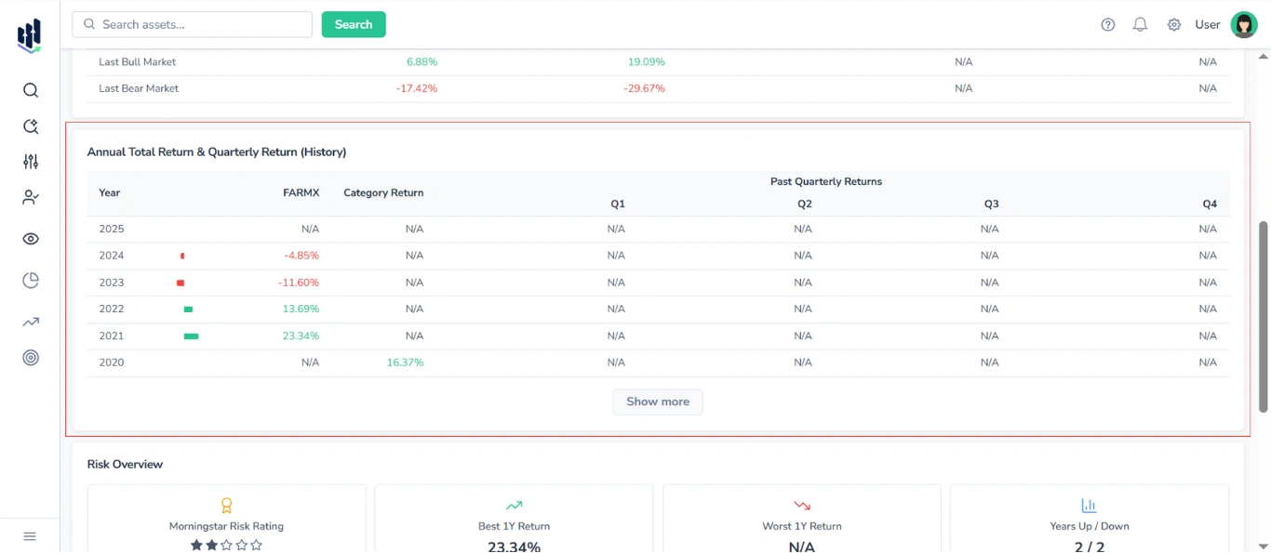
Task: Open the market trends line chart icon
Action: (30, 321)
